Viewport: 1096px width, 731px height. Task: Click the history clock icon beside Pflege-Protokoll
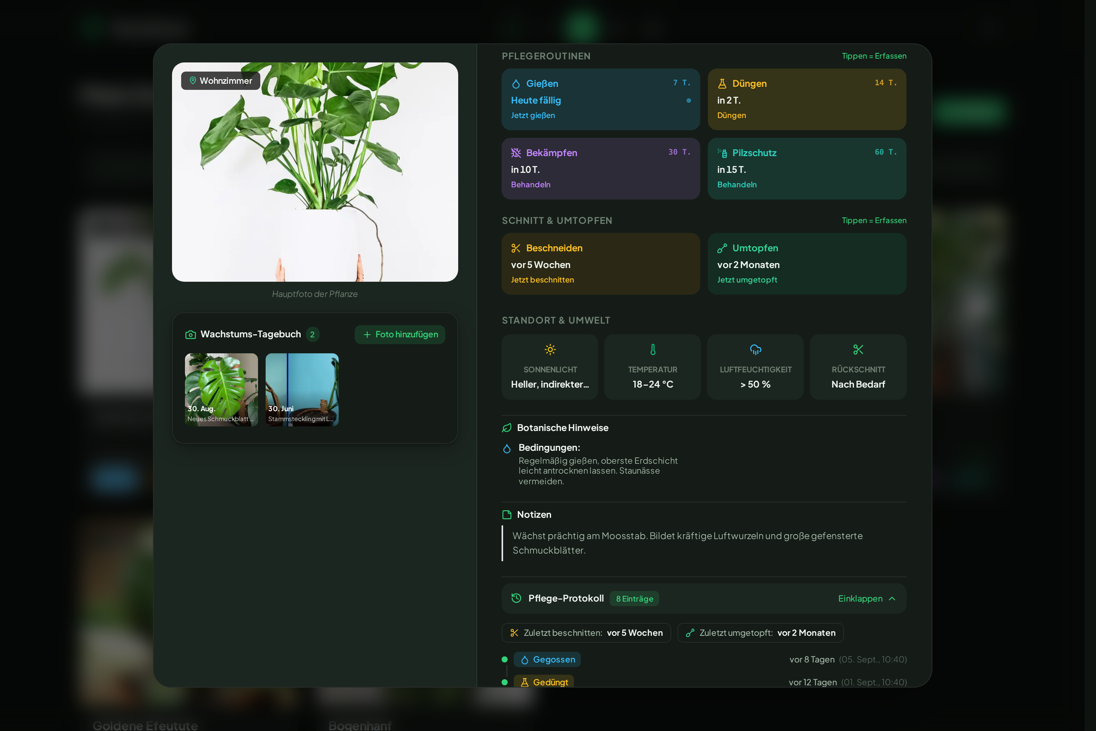[x=516, y=598]
